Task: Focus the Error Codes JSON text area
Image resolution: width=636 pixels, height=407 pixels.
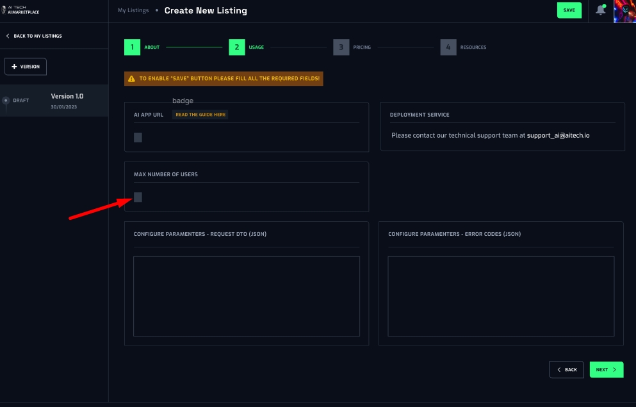Action: pyautogui.click(x=500, y=296)
